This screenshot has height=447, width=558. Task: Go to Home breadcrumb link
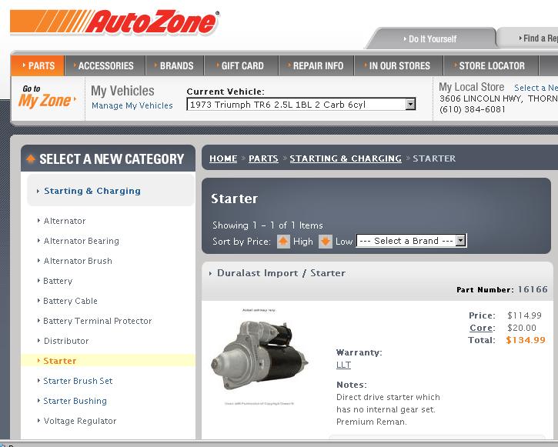tap(223, 158)
